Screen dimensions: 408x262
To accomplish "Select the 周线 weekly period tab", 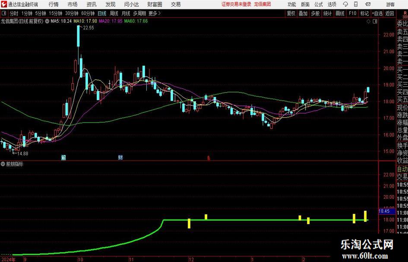I will click(x=114, y=13).
